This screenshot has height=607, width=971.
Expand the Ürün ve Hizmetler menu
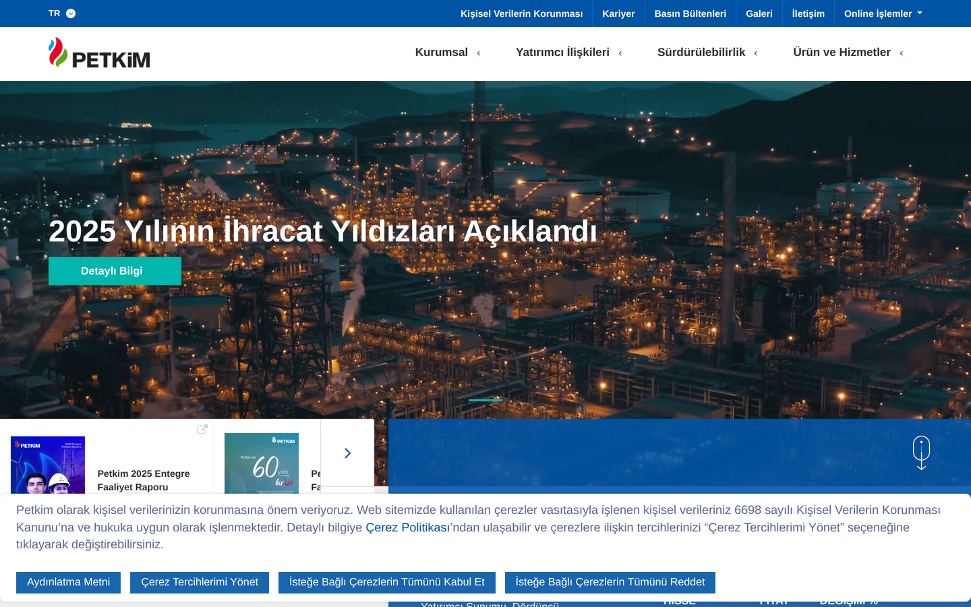point(848,53)
